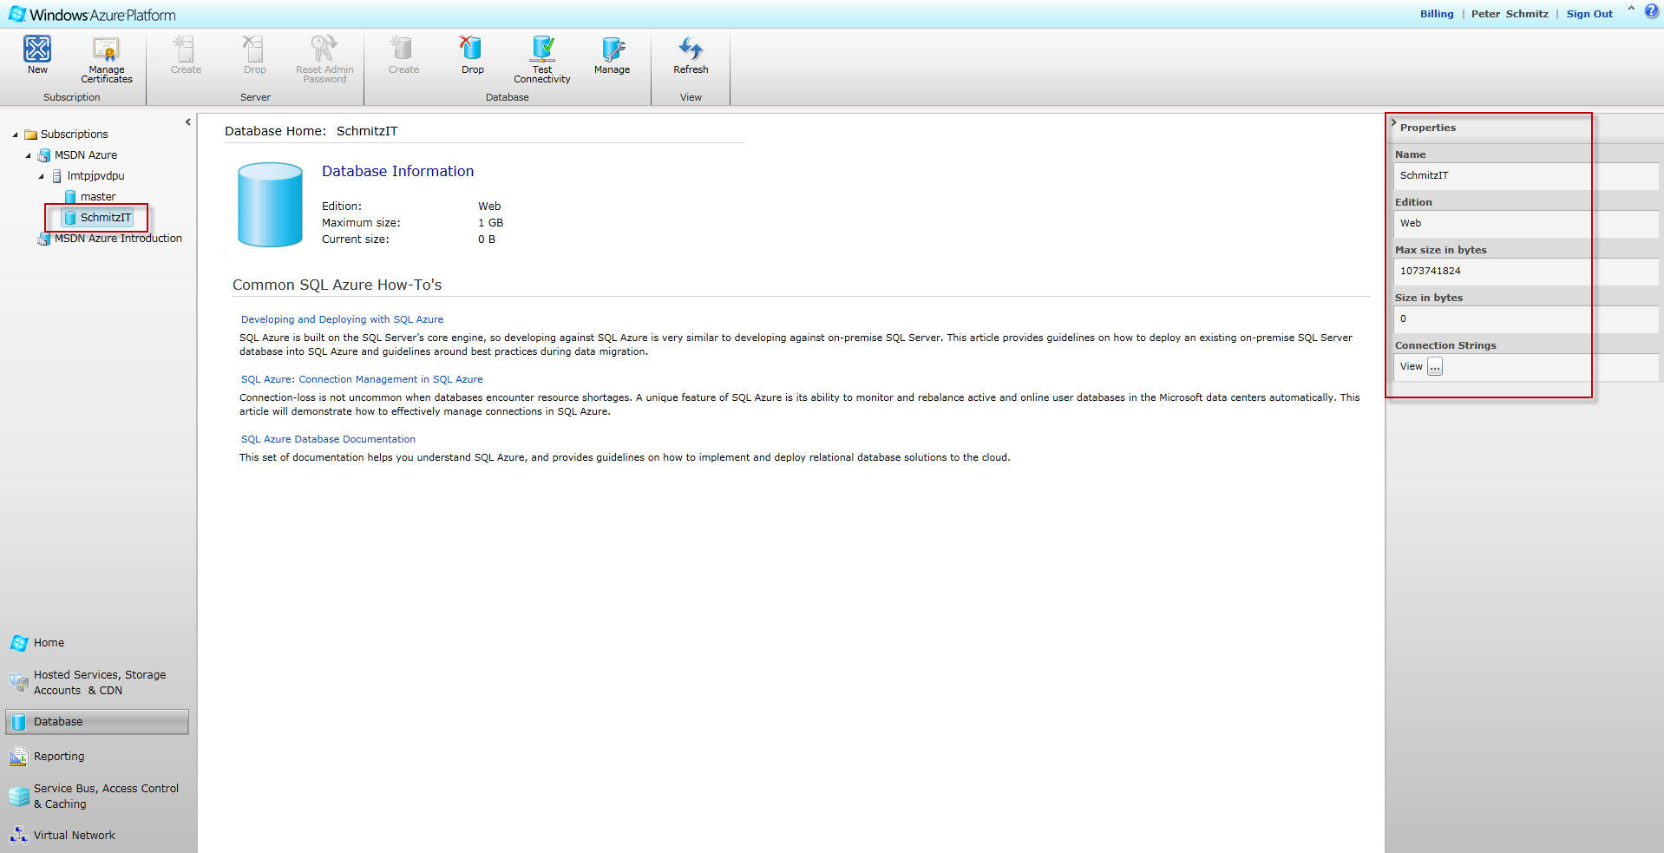The height and width of the screenshot is (853, 1664).
Task: Select server lmtpjpvdpu
Action: [88, 176]
